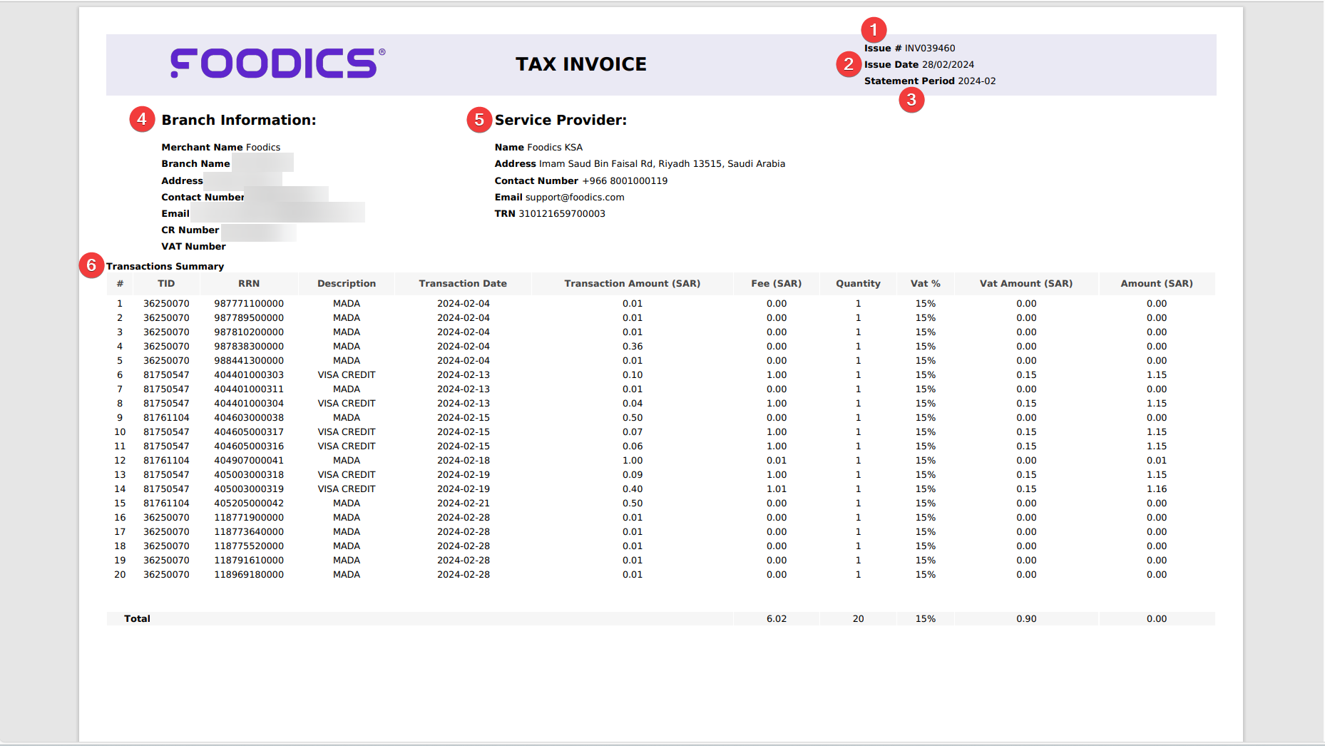
Task: Click the red marker numbered 2
Action: (x=849, y=64)
